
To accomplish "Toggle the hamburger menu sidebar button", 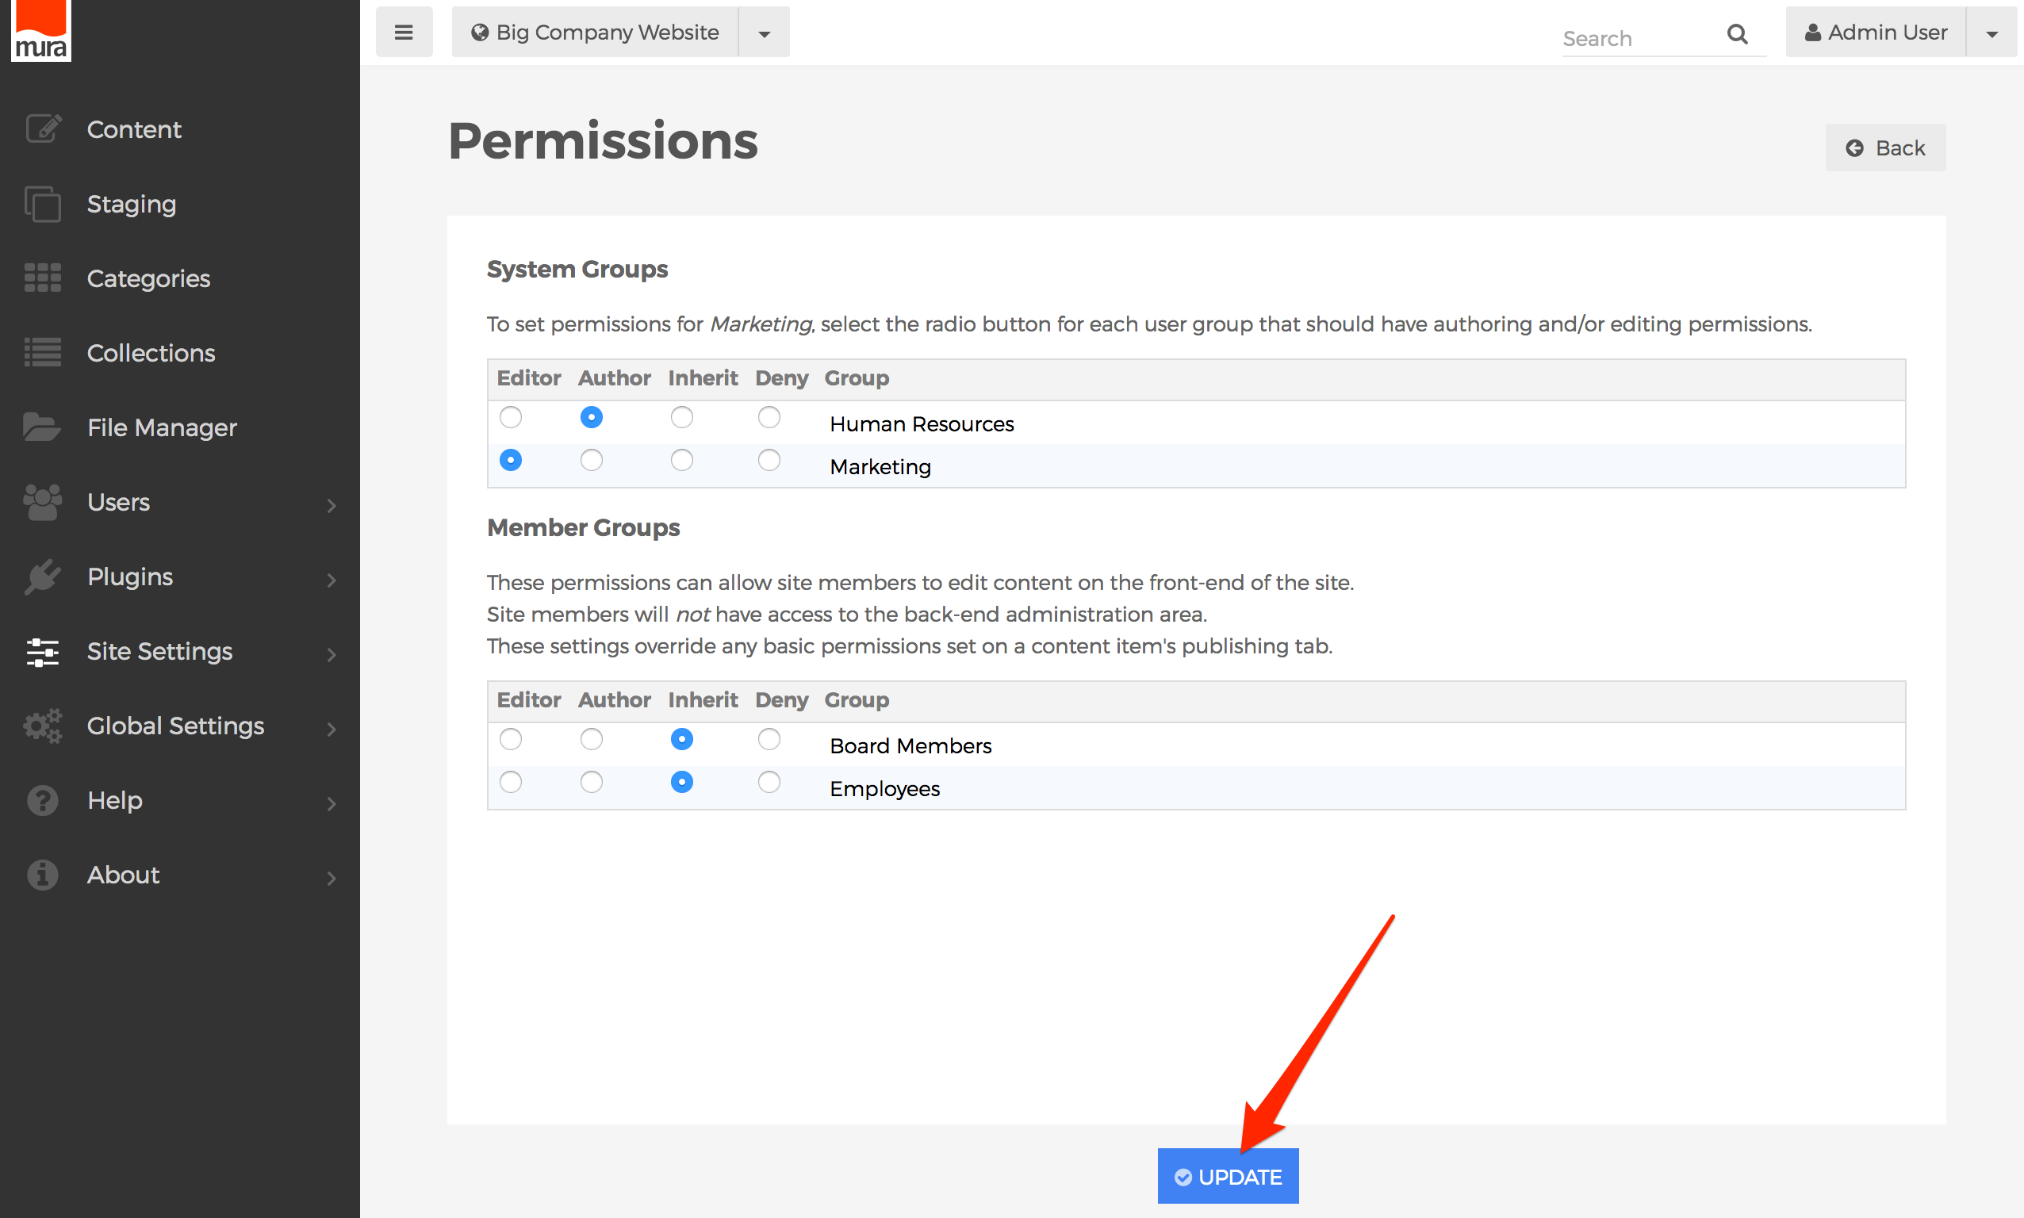I will click(x=403, y=33).
